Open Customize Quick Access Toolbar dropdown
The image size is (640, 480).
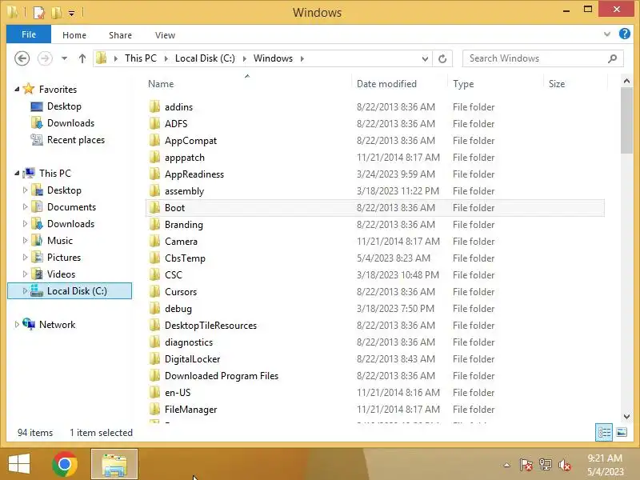[x=71, y=14]
